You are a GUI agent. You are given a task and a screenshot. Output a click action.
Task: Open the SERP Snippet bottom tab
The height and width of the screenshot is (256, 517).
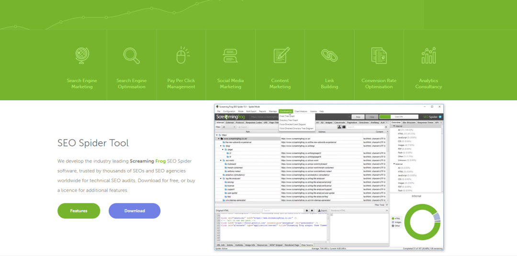click(276, 245)
